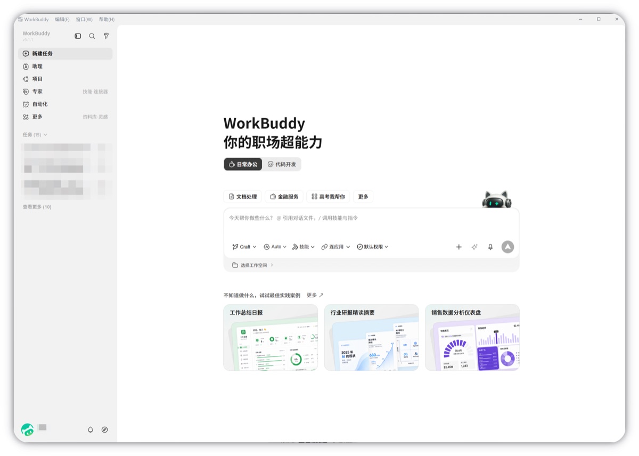Viewport: 639px width, 456px height.
Task: Expand the 连应用 connect apps dropdown
Action: coord(335,247)
